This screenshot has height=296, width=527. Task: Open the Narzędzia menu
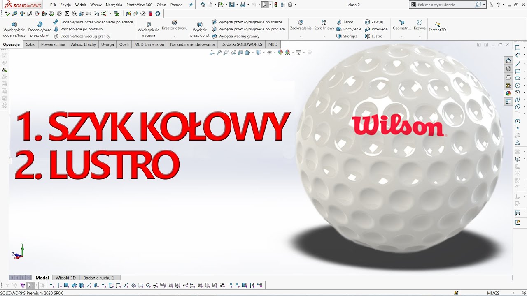[114, 5]
